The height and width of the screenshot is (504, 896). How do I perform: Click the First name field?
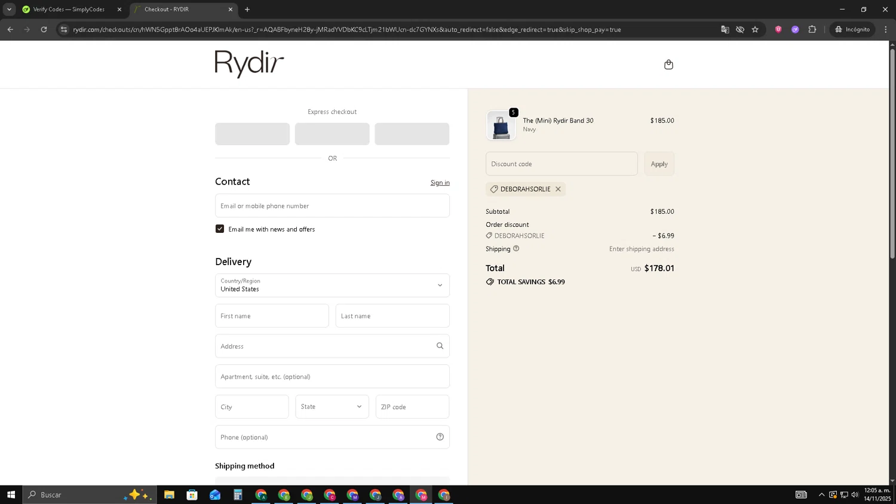click(x=272, y=316)
